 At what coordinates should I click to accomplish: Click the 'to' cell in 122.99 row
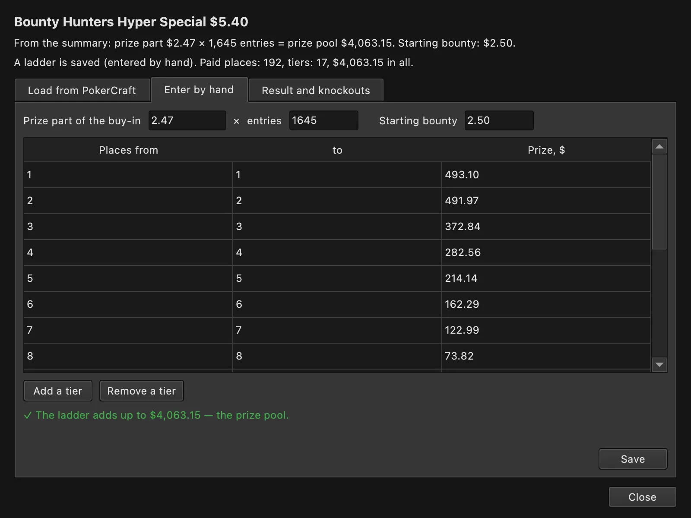tap(337, 330)
